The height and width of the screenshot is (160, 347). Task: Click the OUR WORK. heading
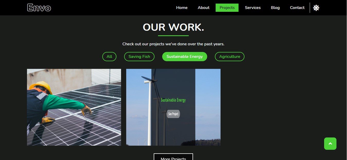point(173,27)
